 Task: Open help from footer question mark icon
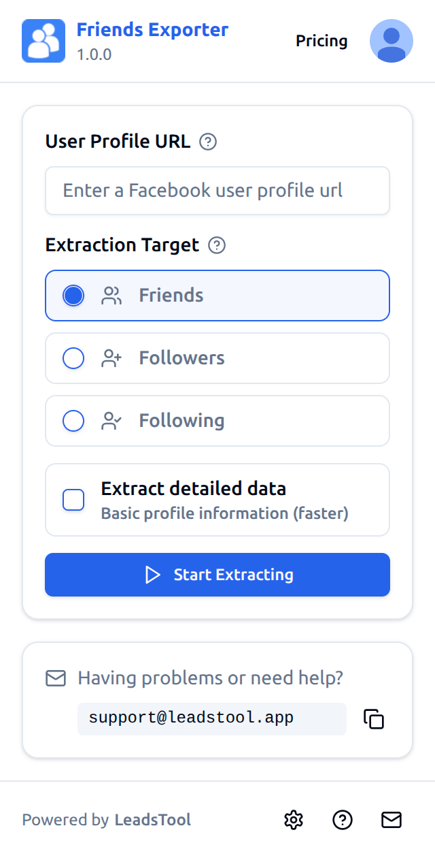[343, 820]
